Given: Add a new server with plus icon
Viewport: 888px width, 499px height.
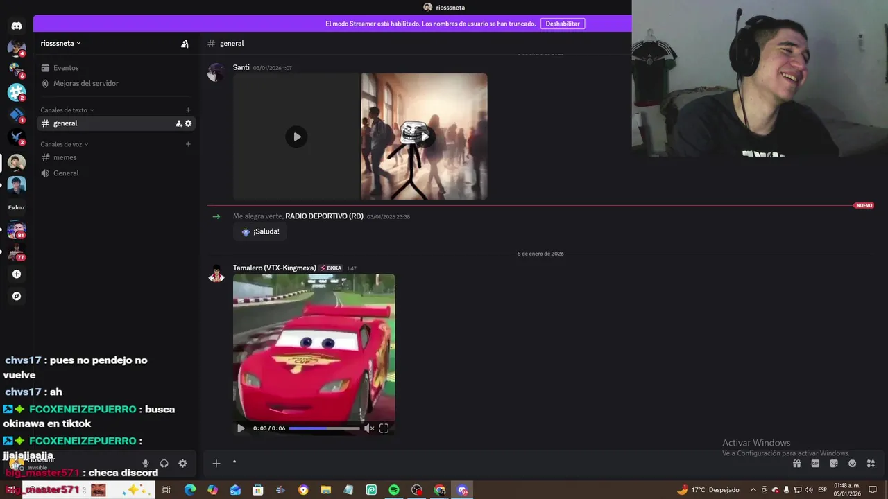Looking at the screenshot, I should click(x=17, y=274).
